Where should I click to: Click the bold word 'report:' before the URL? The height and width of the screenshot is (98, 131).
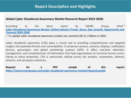pos(121,67)
